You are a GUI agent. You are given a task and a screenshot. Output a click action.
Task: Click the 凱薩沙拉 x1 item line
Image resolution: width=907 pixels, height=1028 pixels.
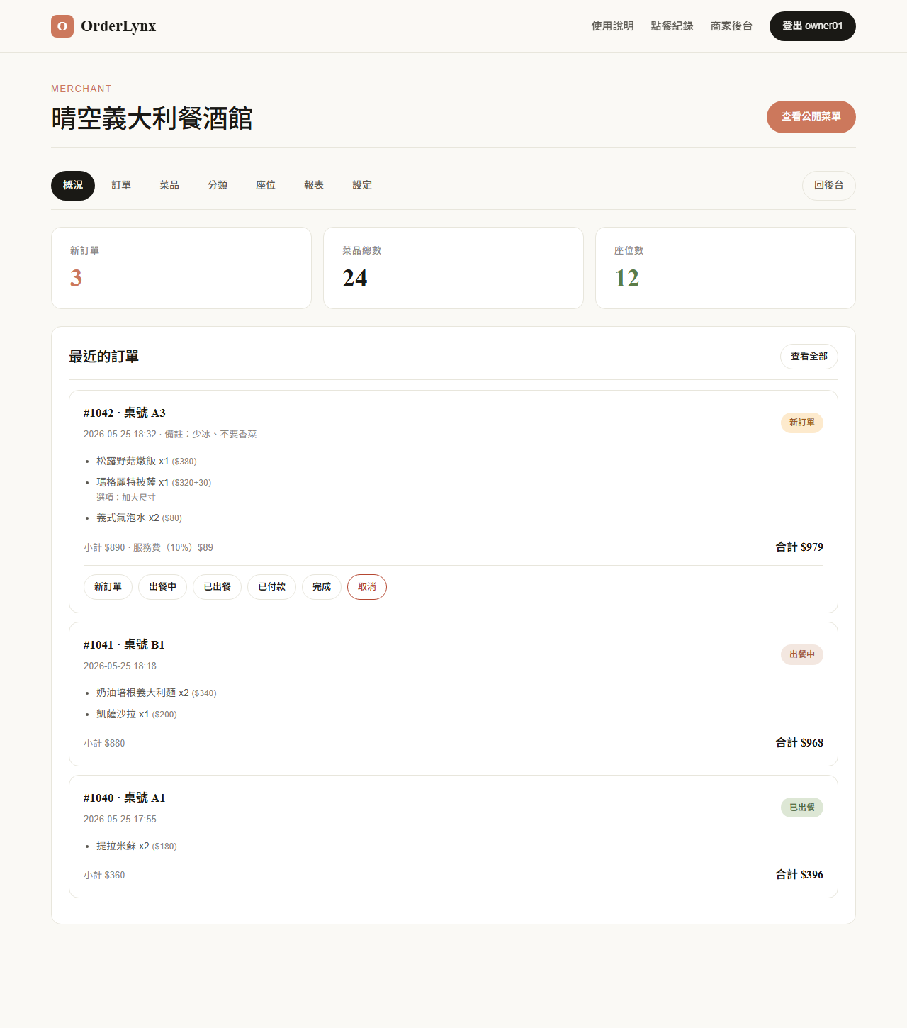tap(137, 714)
